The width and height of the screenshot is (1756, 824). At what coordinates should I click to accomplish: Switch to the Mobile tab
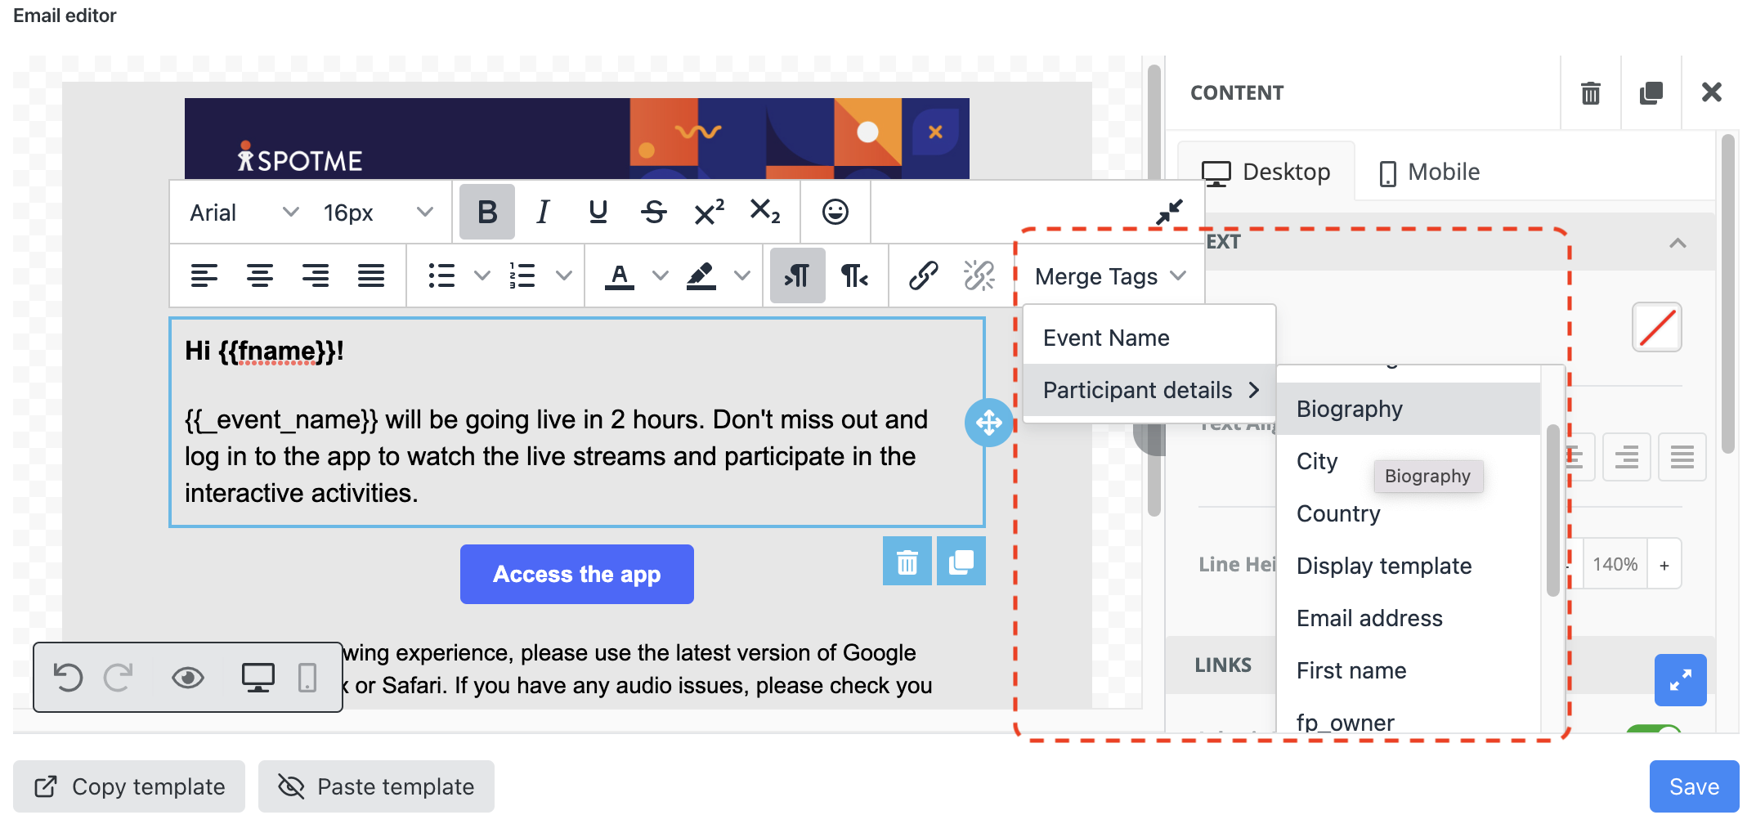1427,172
